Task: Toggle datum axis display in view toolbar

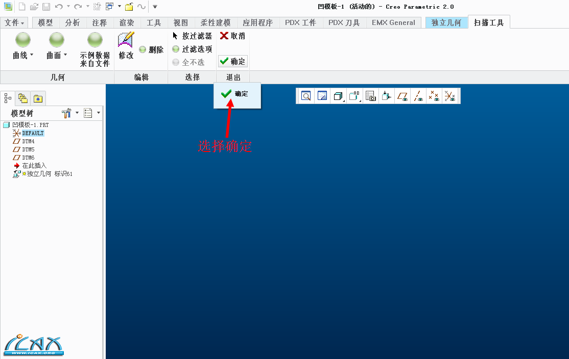Action: point(418,96)
